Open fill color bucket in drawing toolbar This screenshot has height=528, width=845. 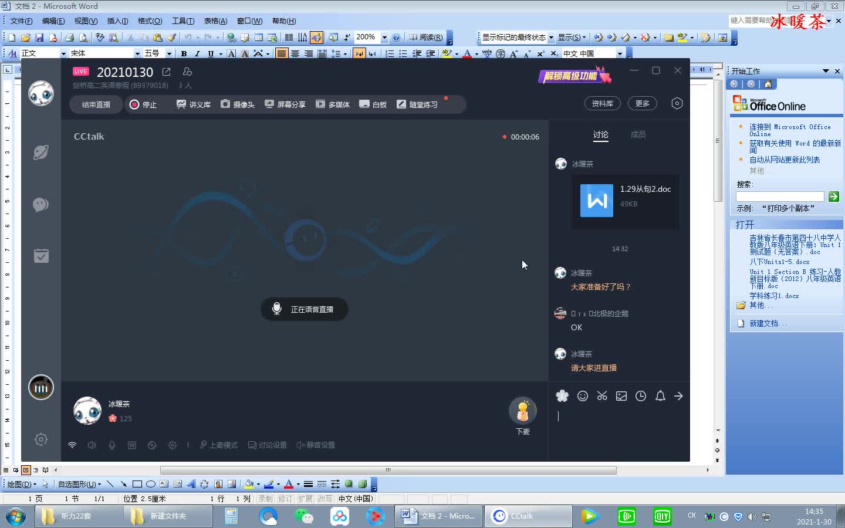click(249, 484)
